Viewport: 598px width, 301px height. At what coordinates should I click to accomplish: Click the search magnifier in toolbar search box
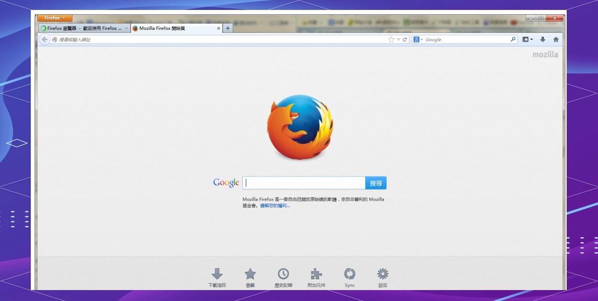pos(513,40)
